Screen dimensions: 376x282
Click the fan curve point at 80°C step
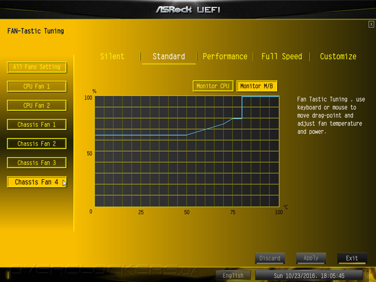242,119
